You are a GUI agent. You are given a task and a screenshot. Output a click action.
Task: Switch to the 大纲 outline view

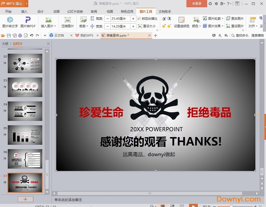[5, 44]
